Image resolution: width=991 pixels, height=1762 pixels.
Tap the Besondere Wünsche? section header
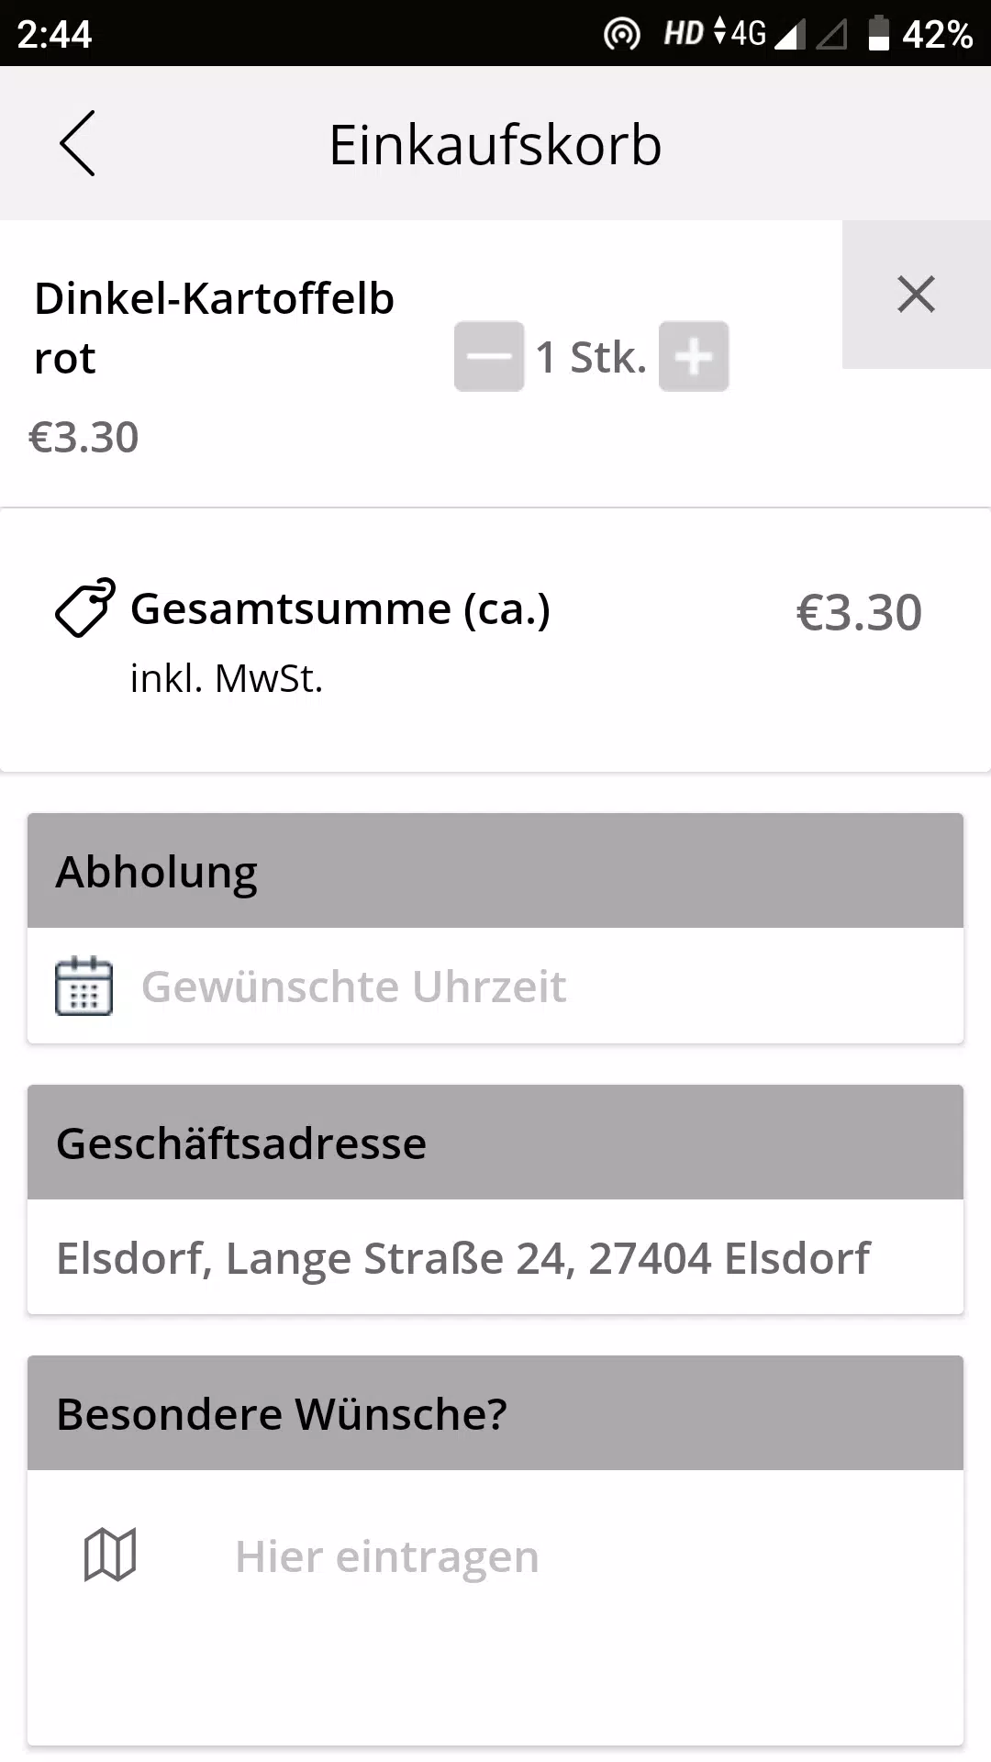495,1413
